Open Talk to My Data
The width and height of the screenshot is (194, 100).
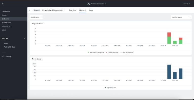pos(10,47)
